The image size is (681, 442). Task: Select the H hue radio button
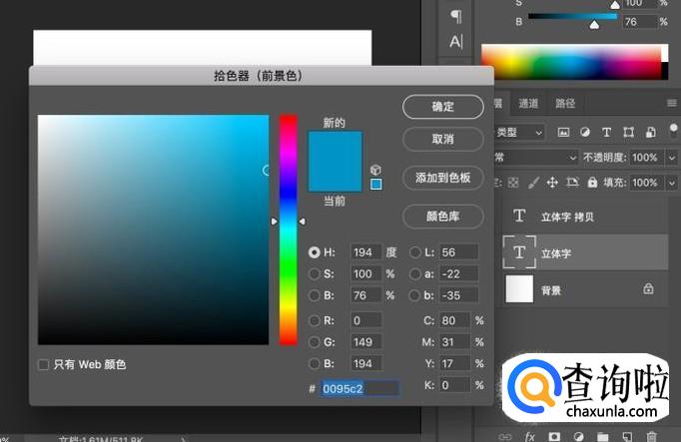(314, 252)
